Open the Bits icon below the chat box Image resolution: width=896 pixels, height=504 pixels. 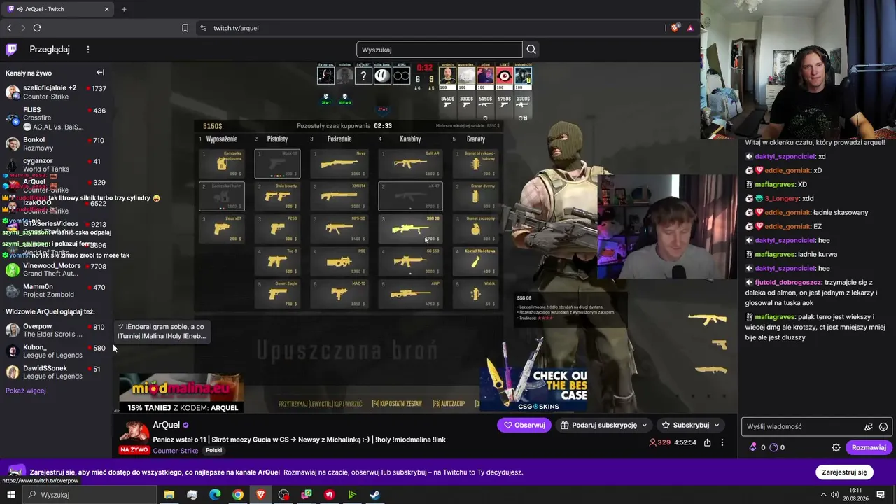coord(753,447)
